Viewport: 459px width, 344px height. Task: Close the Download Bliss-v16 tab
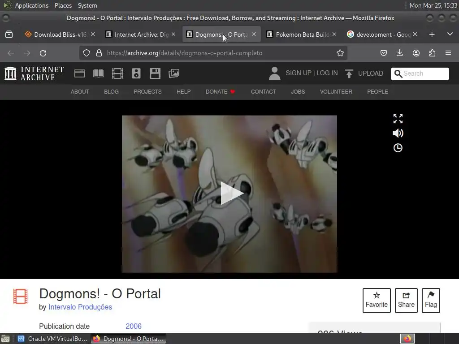click(93, 34)
